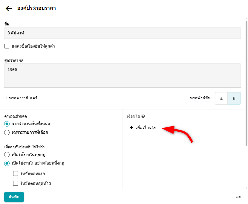Viewport: 248px width, 204px height.
Task: Click the เพิ่มเงื่อนไข link text
Action: click(146, 128)
